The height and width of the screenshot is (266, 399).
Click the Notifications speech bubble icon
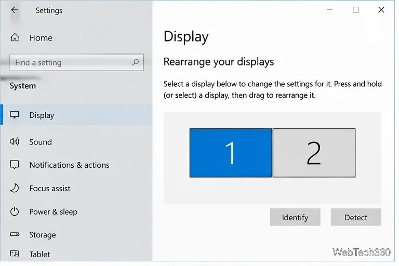coord(15,165)
